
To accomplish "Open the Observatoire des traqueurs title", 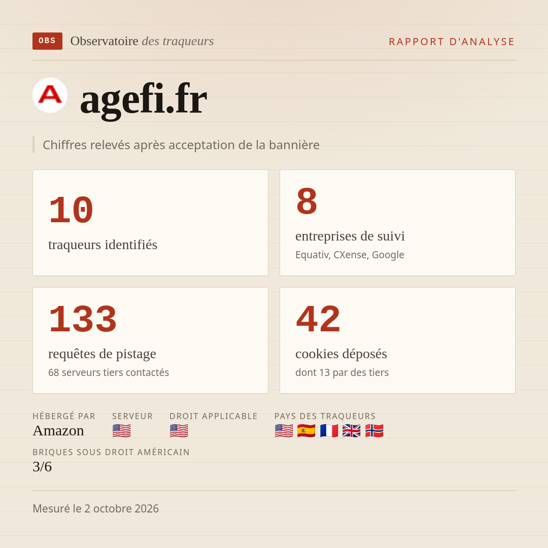I will [142, 41].
